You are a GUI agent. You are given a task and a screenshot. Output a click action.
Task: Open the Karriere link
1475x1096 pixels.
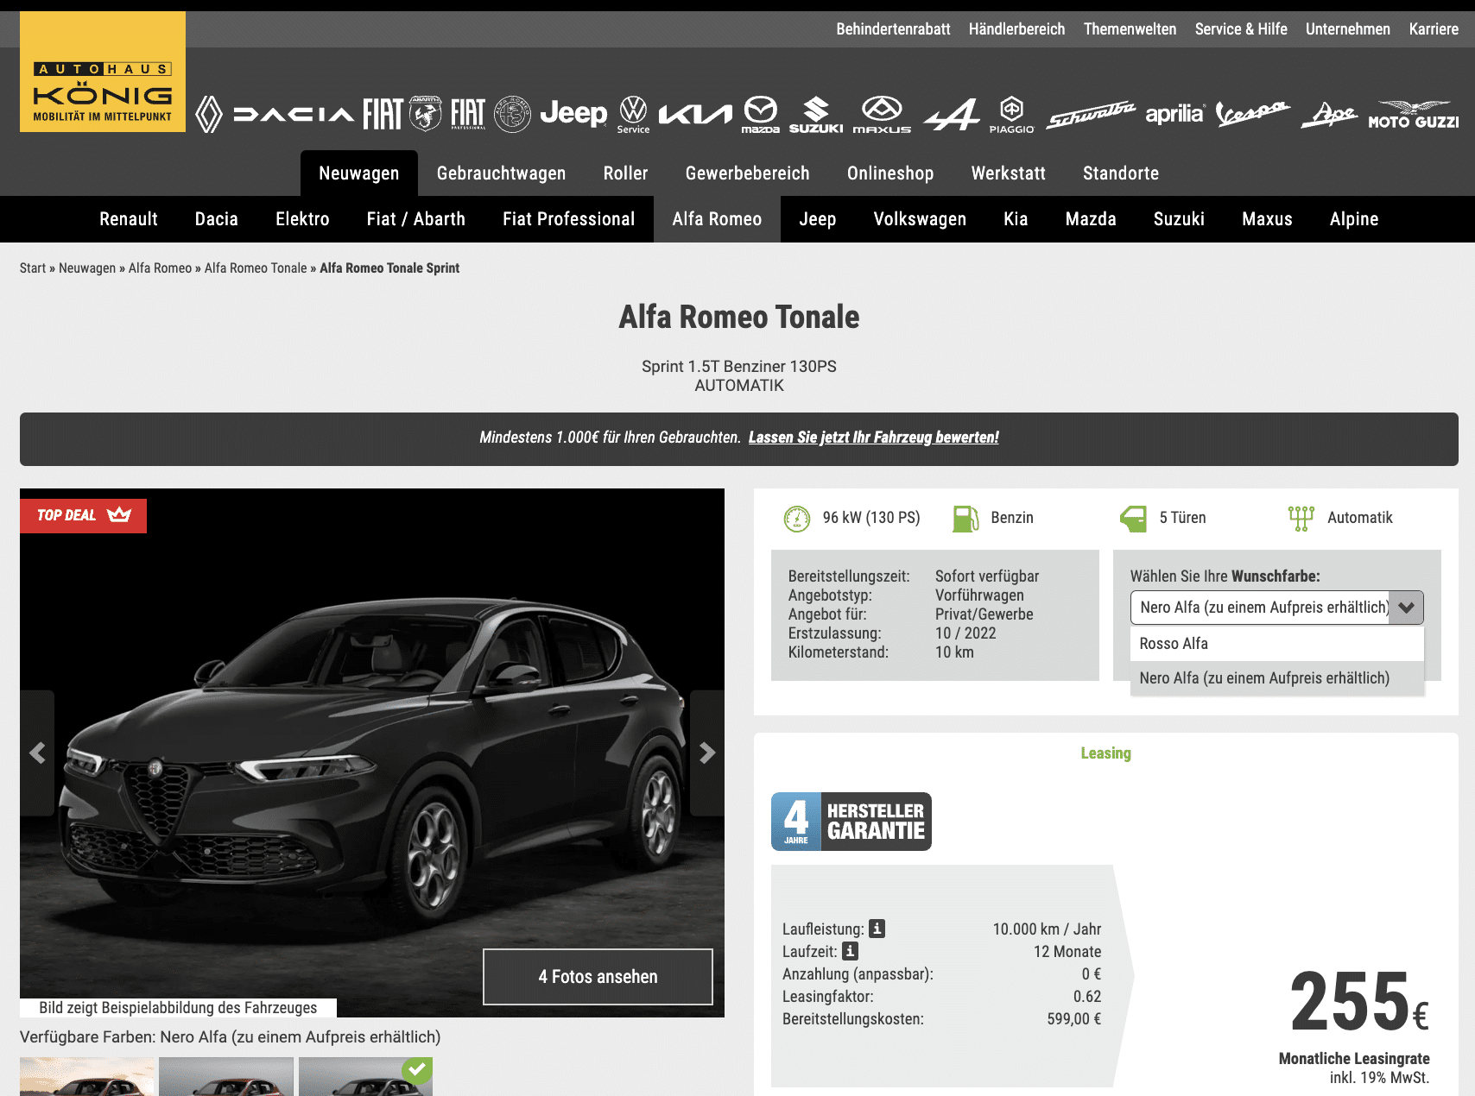[1434, 29]
